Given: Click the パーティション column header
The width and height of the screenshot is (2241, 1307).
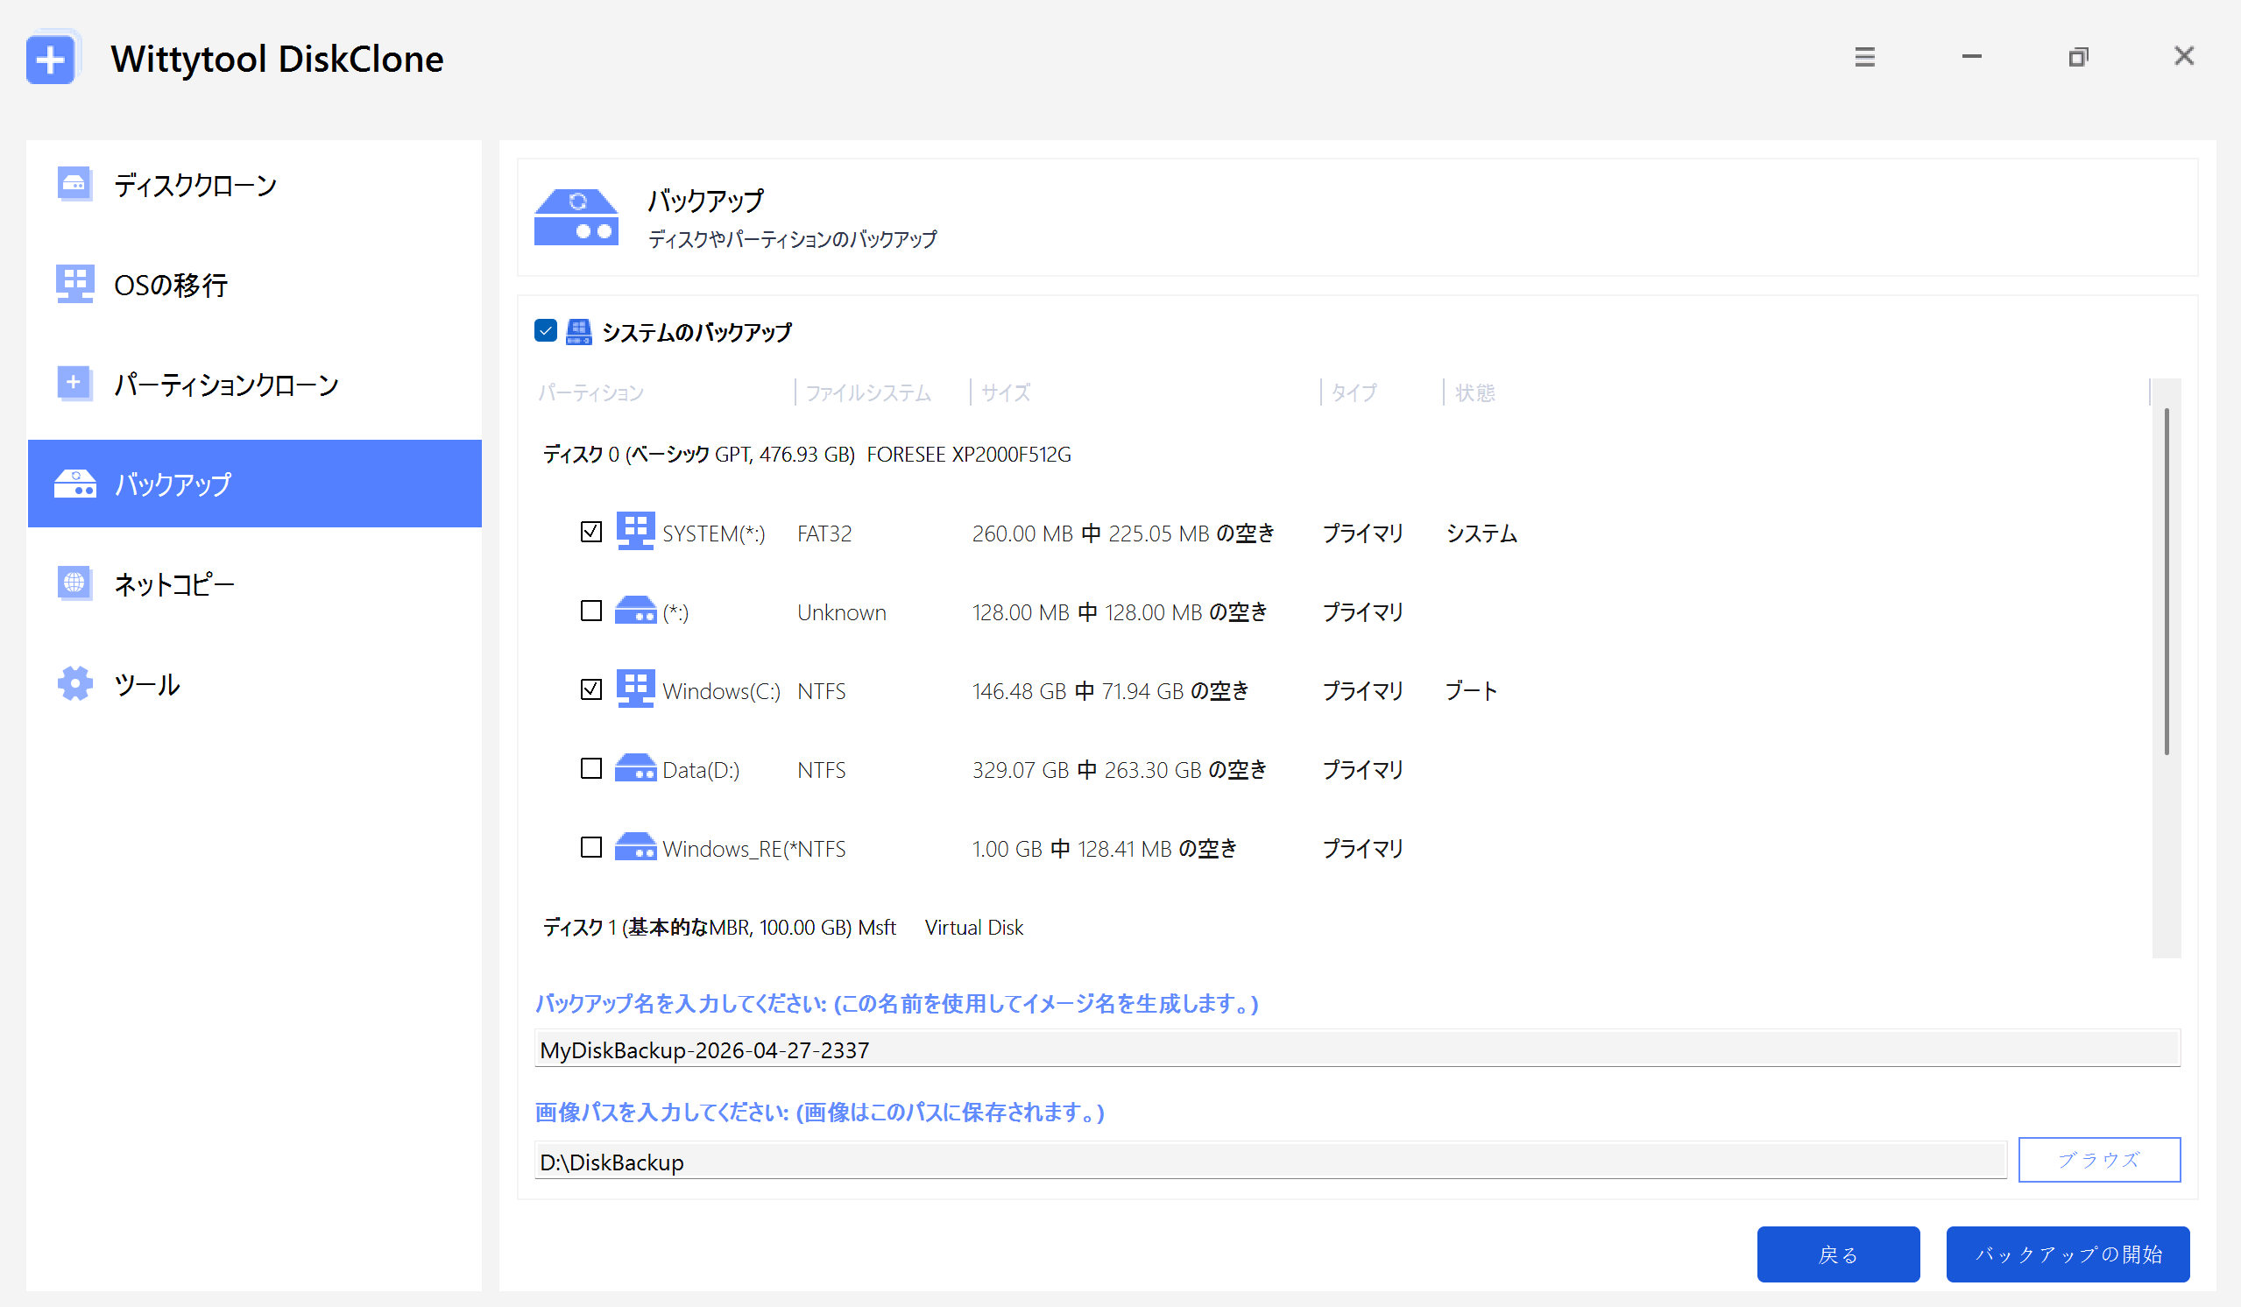Looking at the screenshot, I should pyautogui.click(x=591, y=392).
